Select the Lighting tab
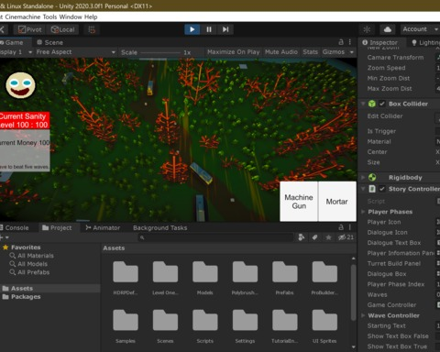The width and height of the screenshot is (440, 352). click(x=425, y=42)
